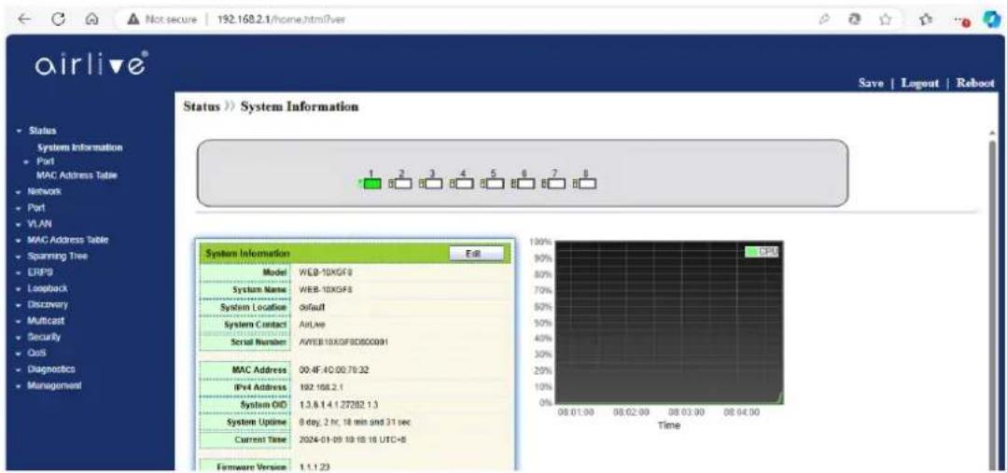Viewport: 1007px width, 473px height.
Task: Click the Current Time value
Action: click(x=352, y=439)
